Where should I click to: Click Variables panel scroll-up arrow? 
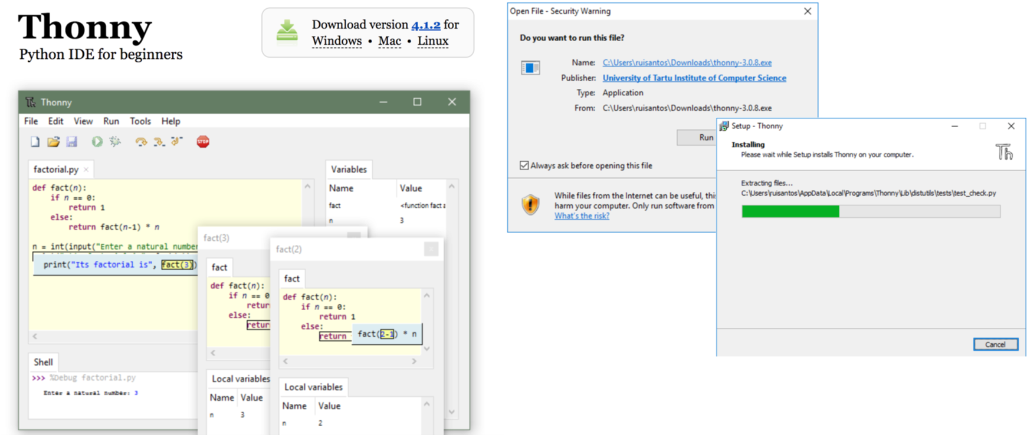[452, 187]
